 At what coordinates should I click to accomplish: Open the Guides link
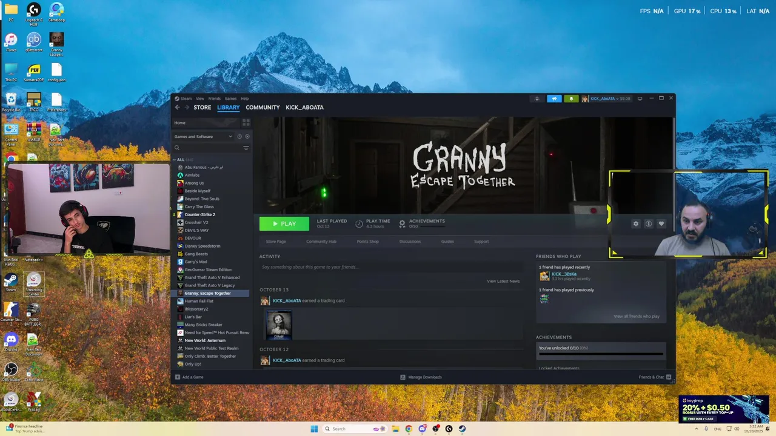point(447,242)
